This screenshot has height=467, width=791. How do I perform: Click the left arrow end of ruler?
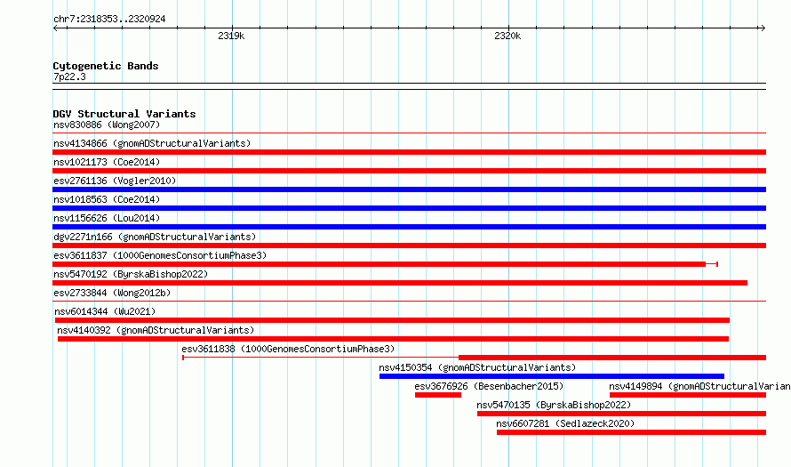pyautogui.click(x=55, y=28)
